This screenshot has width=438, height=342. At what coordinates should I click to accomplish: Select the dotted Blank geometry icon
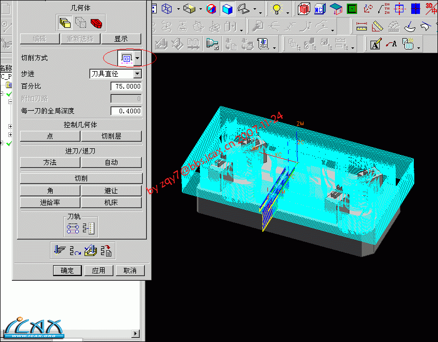click(x=81, y=23)
